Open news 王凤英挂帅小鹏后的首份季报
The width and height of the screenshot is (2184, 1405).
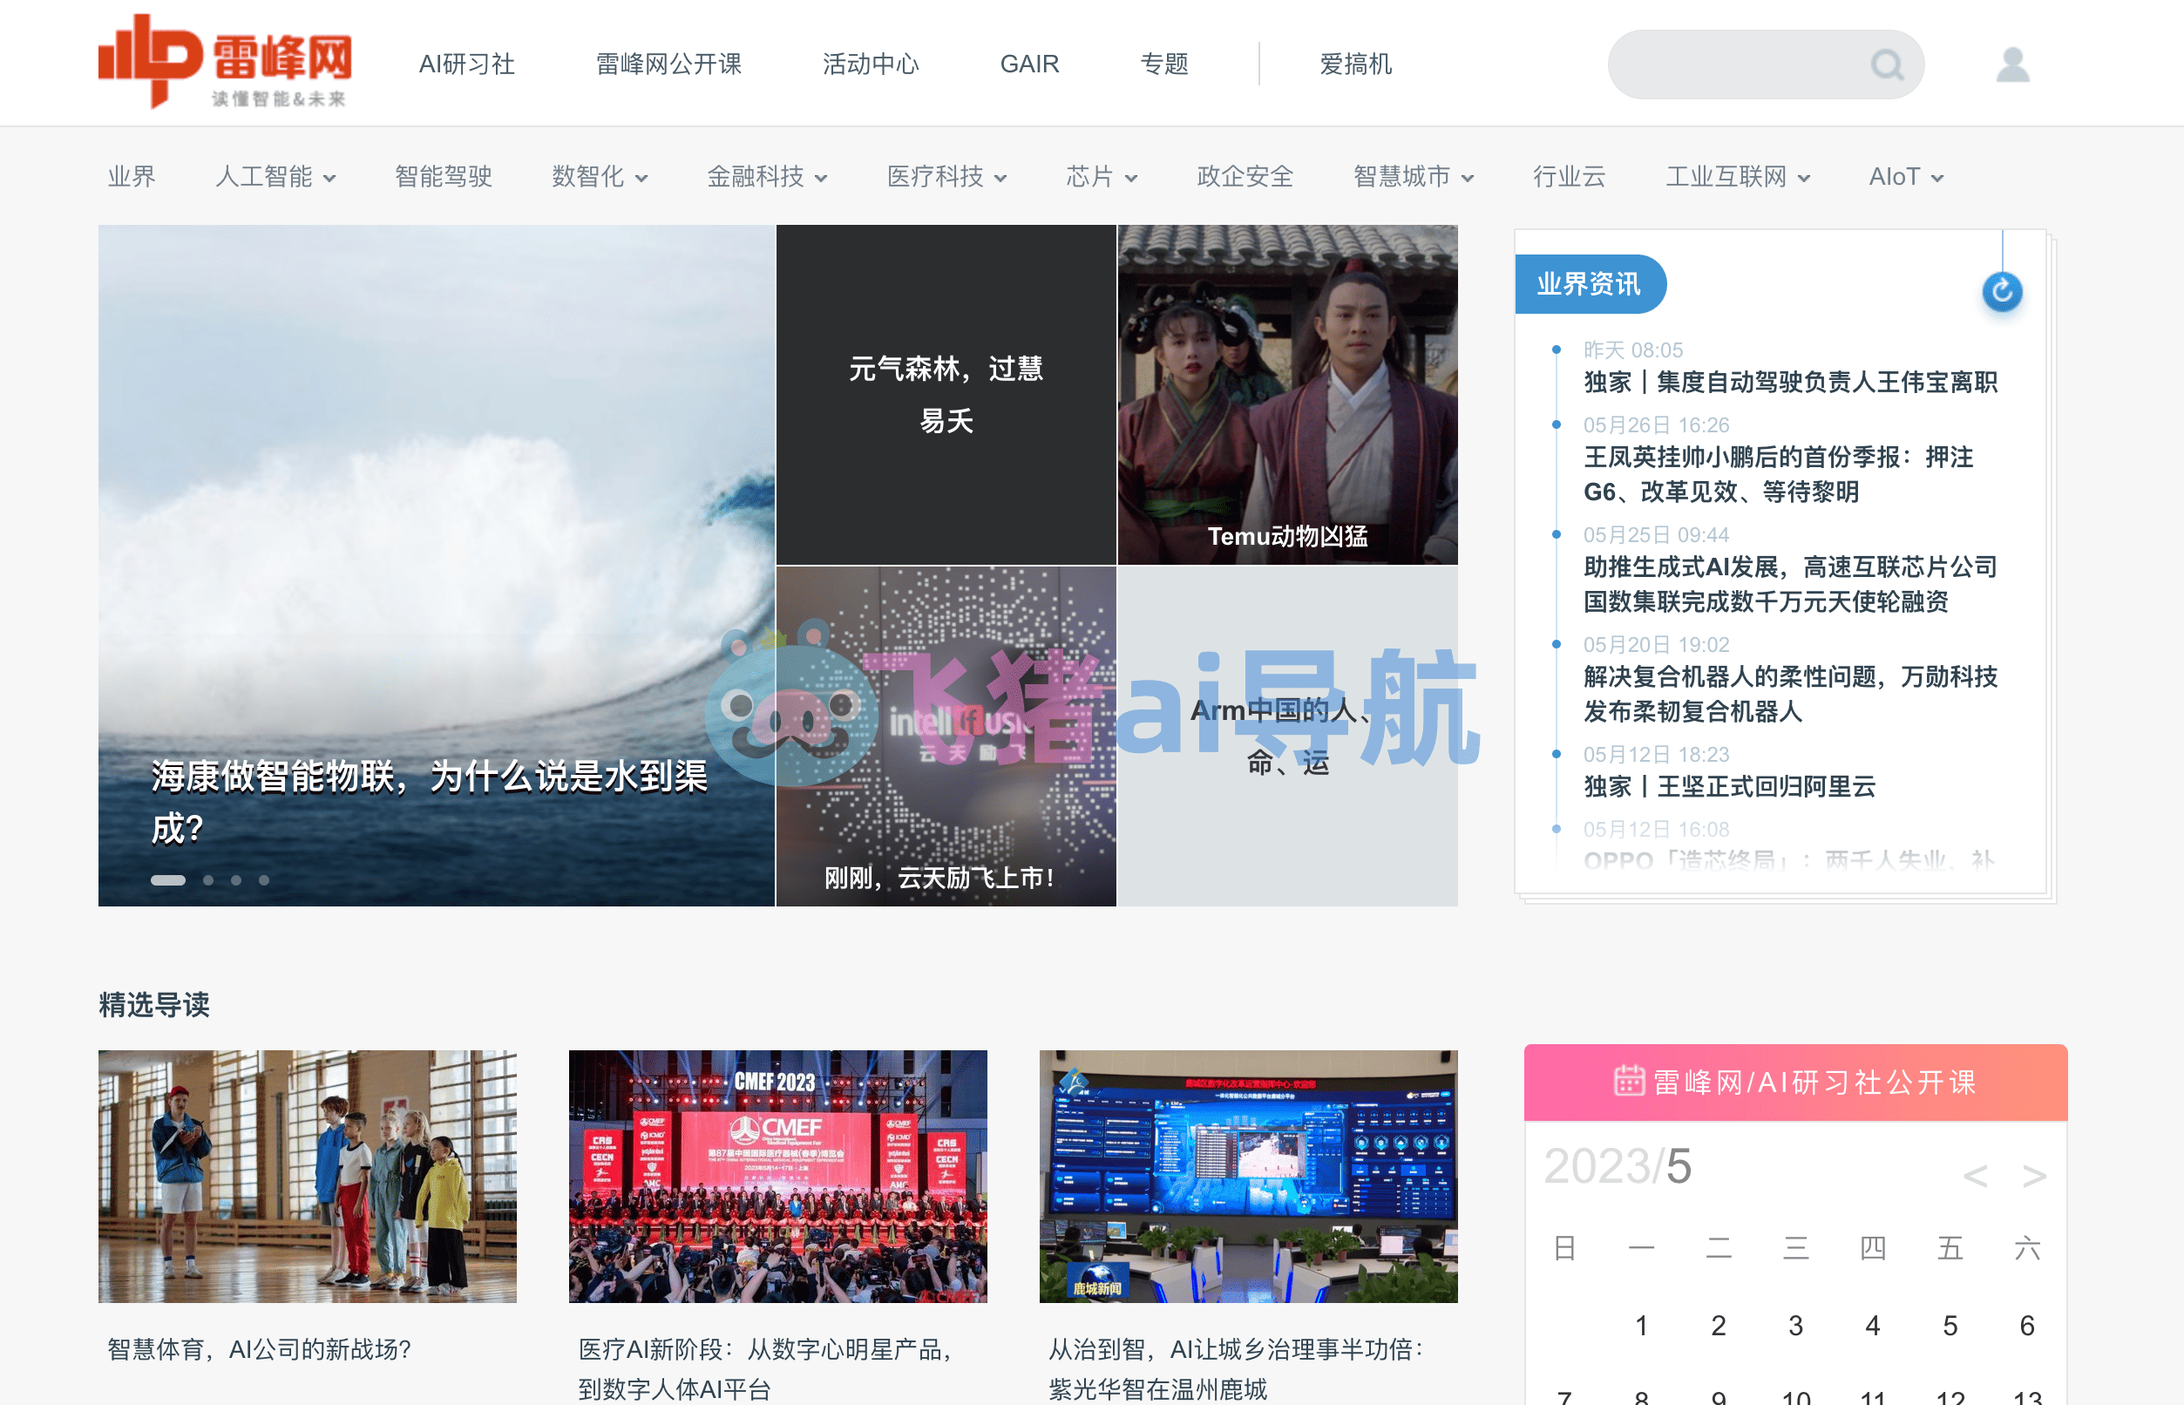[1779, 474]
